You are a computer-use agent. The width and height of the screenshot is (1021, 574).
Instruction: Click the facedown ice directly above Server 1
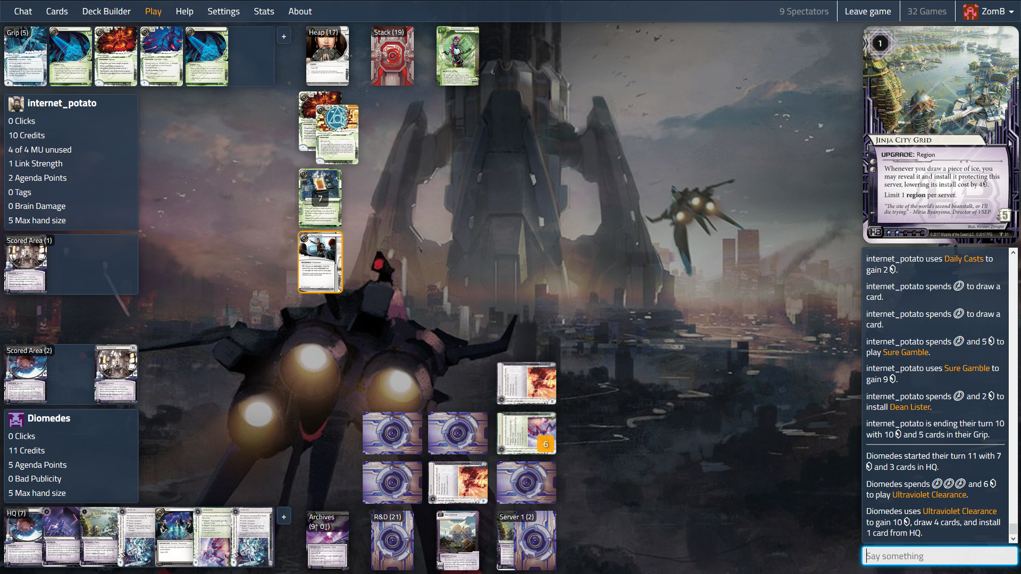coord(526,483)
